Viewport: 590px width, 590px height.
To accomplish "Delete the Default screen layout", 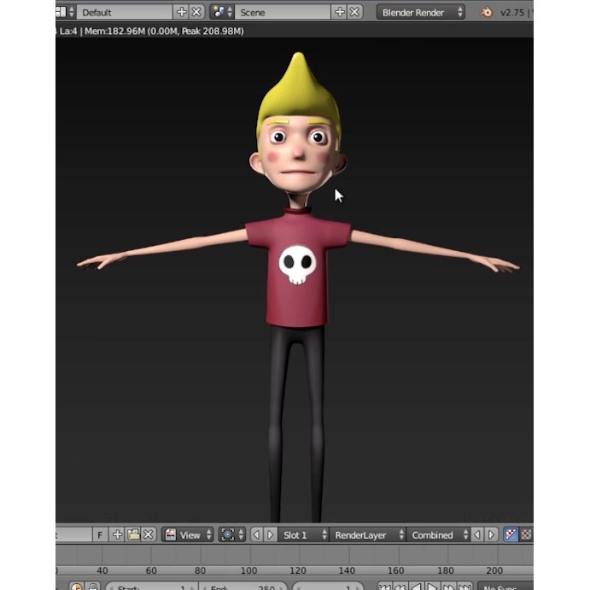I will (196, 12).
